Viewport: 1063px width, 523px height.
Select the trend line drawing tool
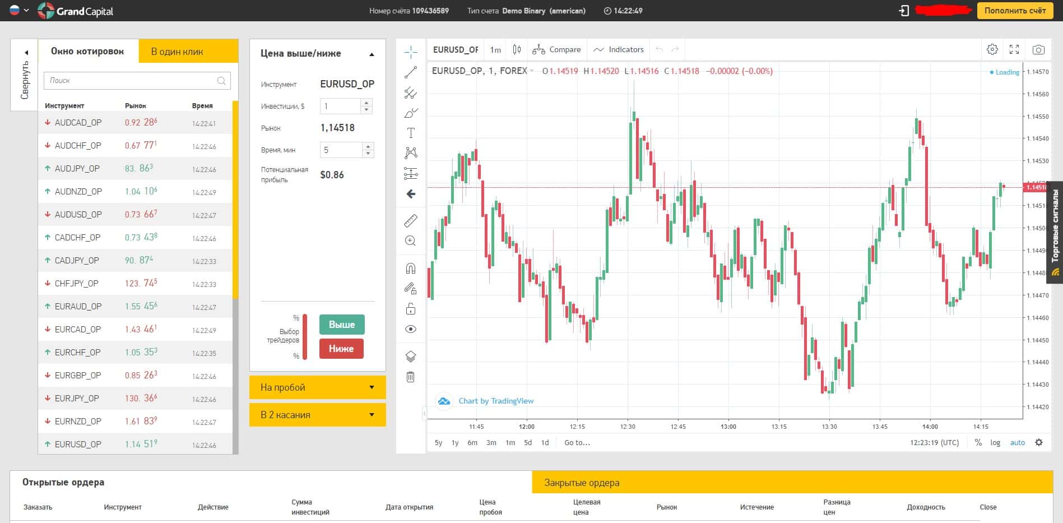pos(411,72)
